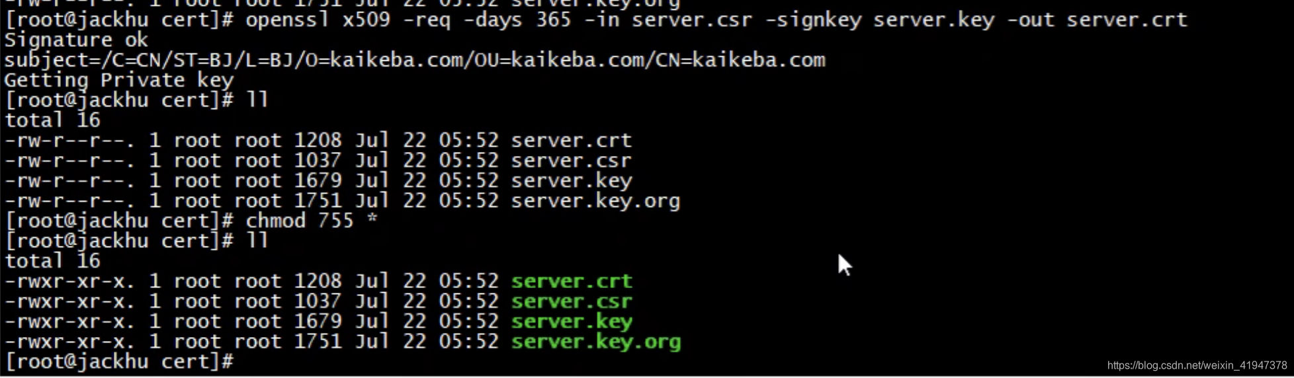The height and width of the screenshot is (378, 1294).
Task: Click the subject line with kaikeba.com
Action: 415,60
